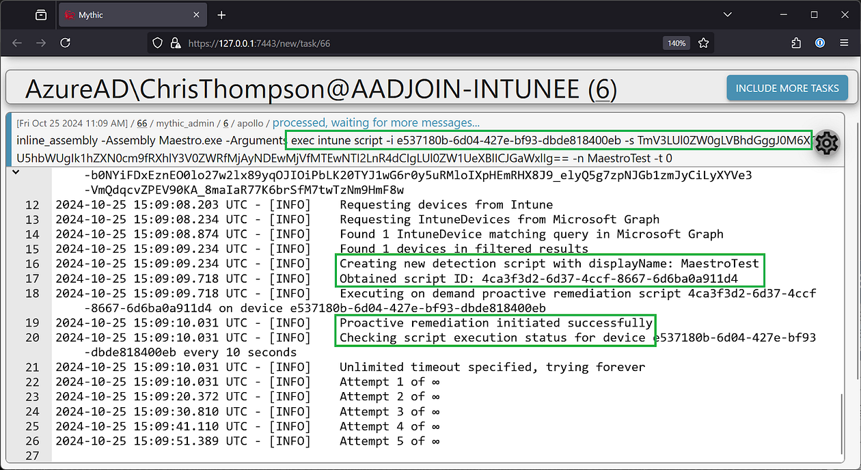Select Obtained script ID line
861x470 pixels.
click(539, 279)
